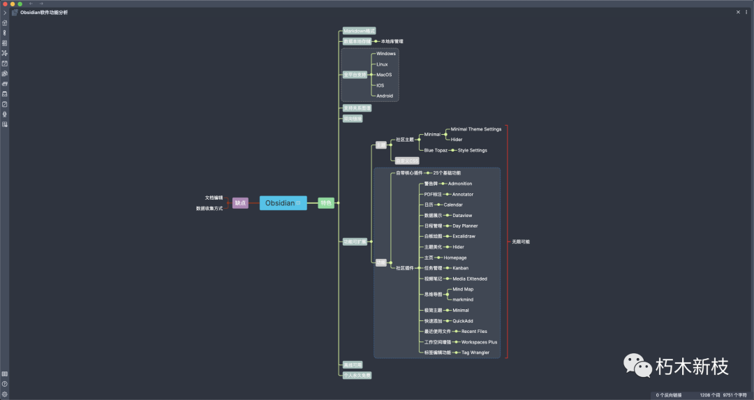Select the 25个基础功能 node
754x400 pixels.
click(x=447, y=172)
